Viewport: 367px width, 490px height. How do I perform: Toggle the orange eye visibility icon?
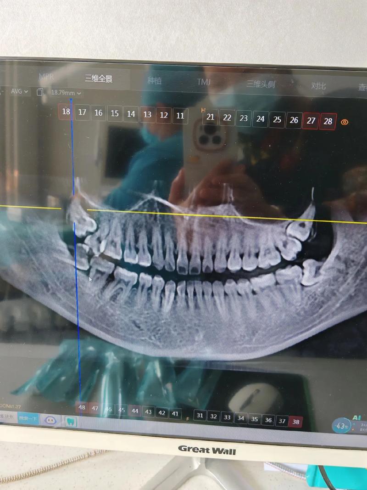(x=345, y=122)
